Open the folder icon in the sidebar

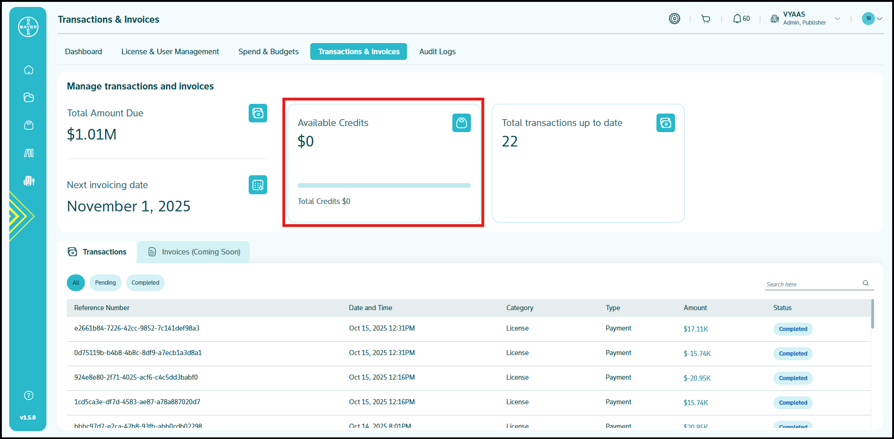(29, 97)
